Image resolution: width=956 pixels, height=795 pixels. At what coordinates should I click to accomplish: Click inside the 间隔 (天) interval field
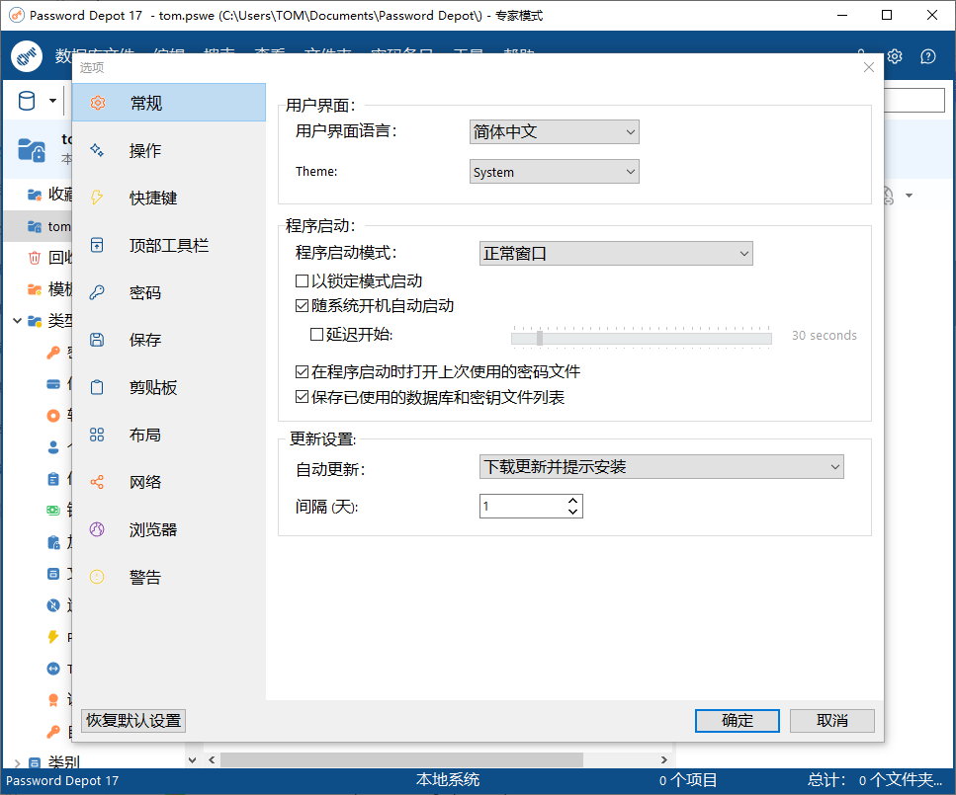pyautogui.click(x=523, y=507)
